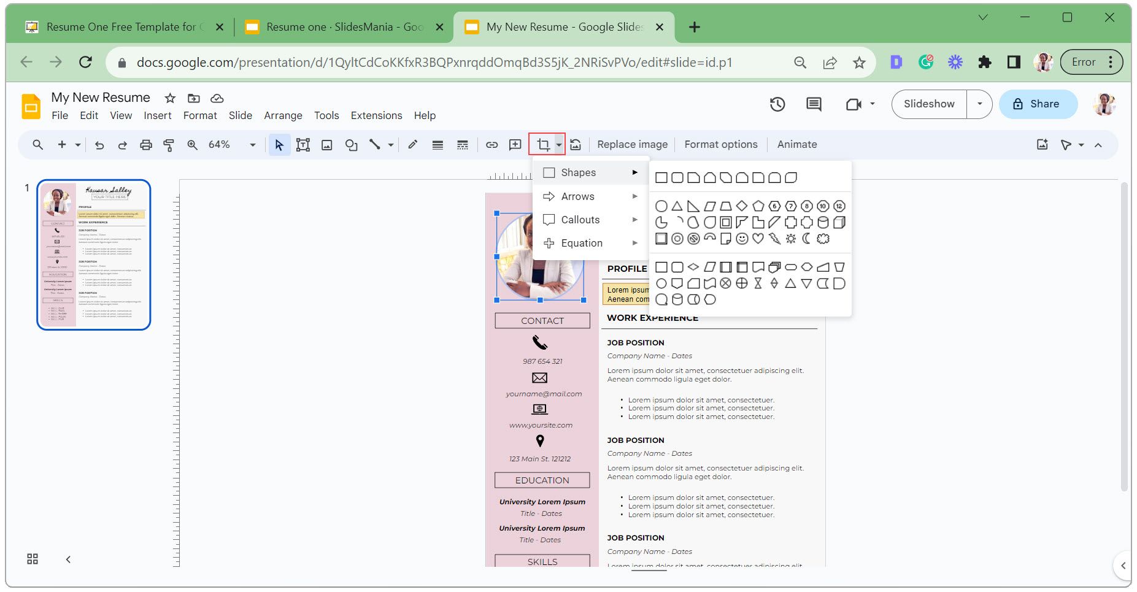Click the Undo icon in the toolbar

pos(99,145)
